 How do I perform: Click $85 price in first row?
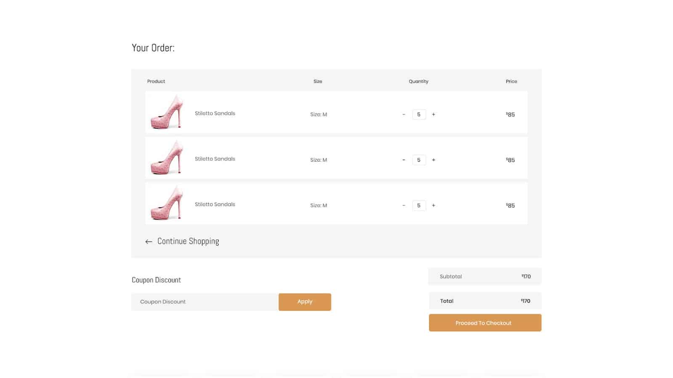pyautogui.click(x=510, y=114)
